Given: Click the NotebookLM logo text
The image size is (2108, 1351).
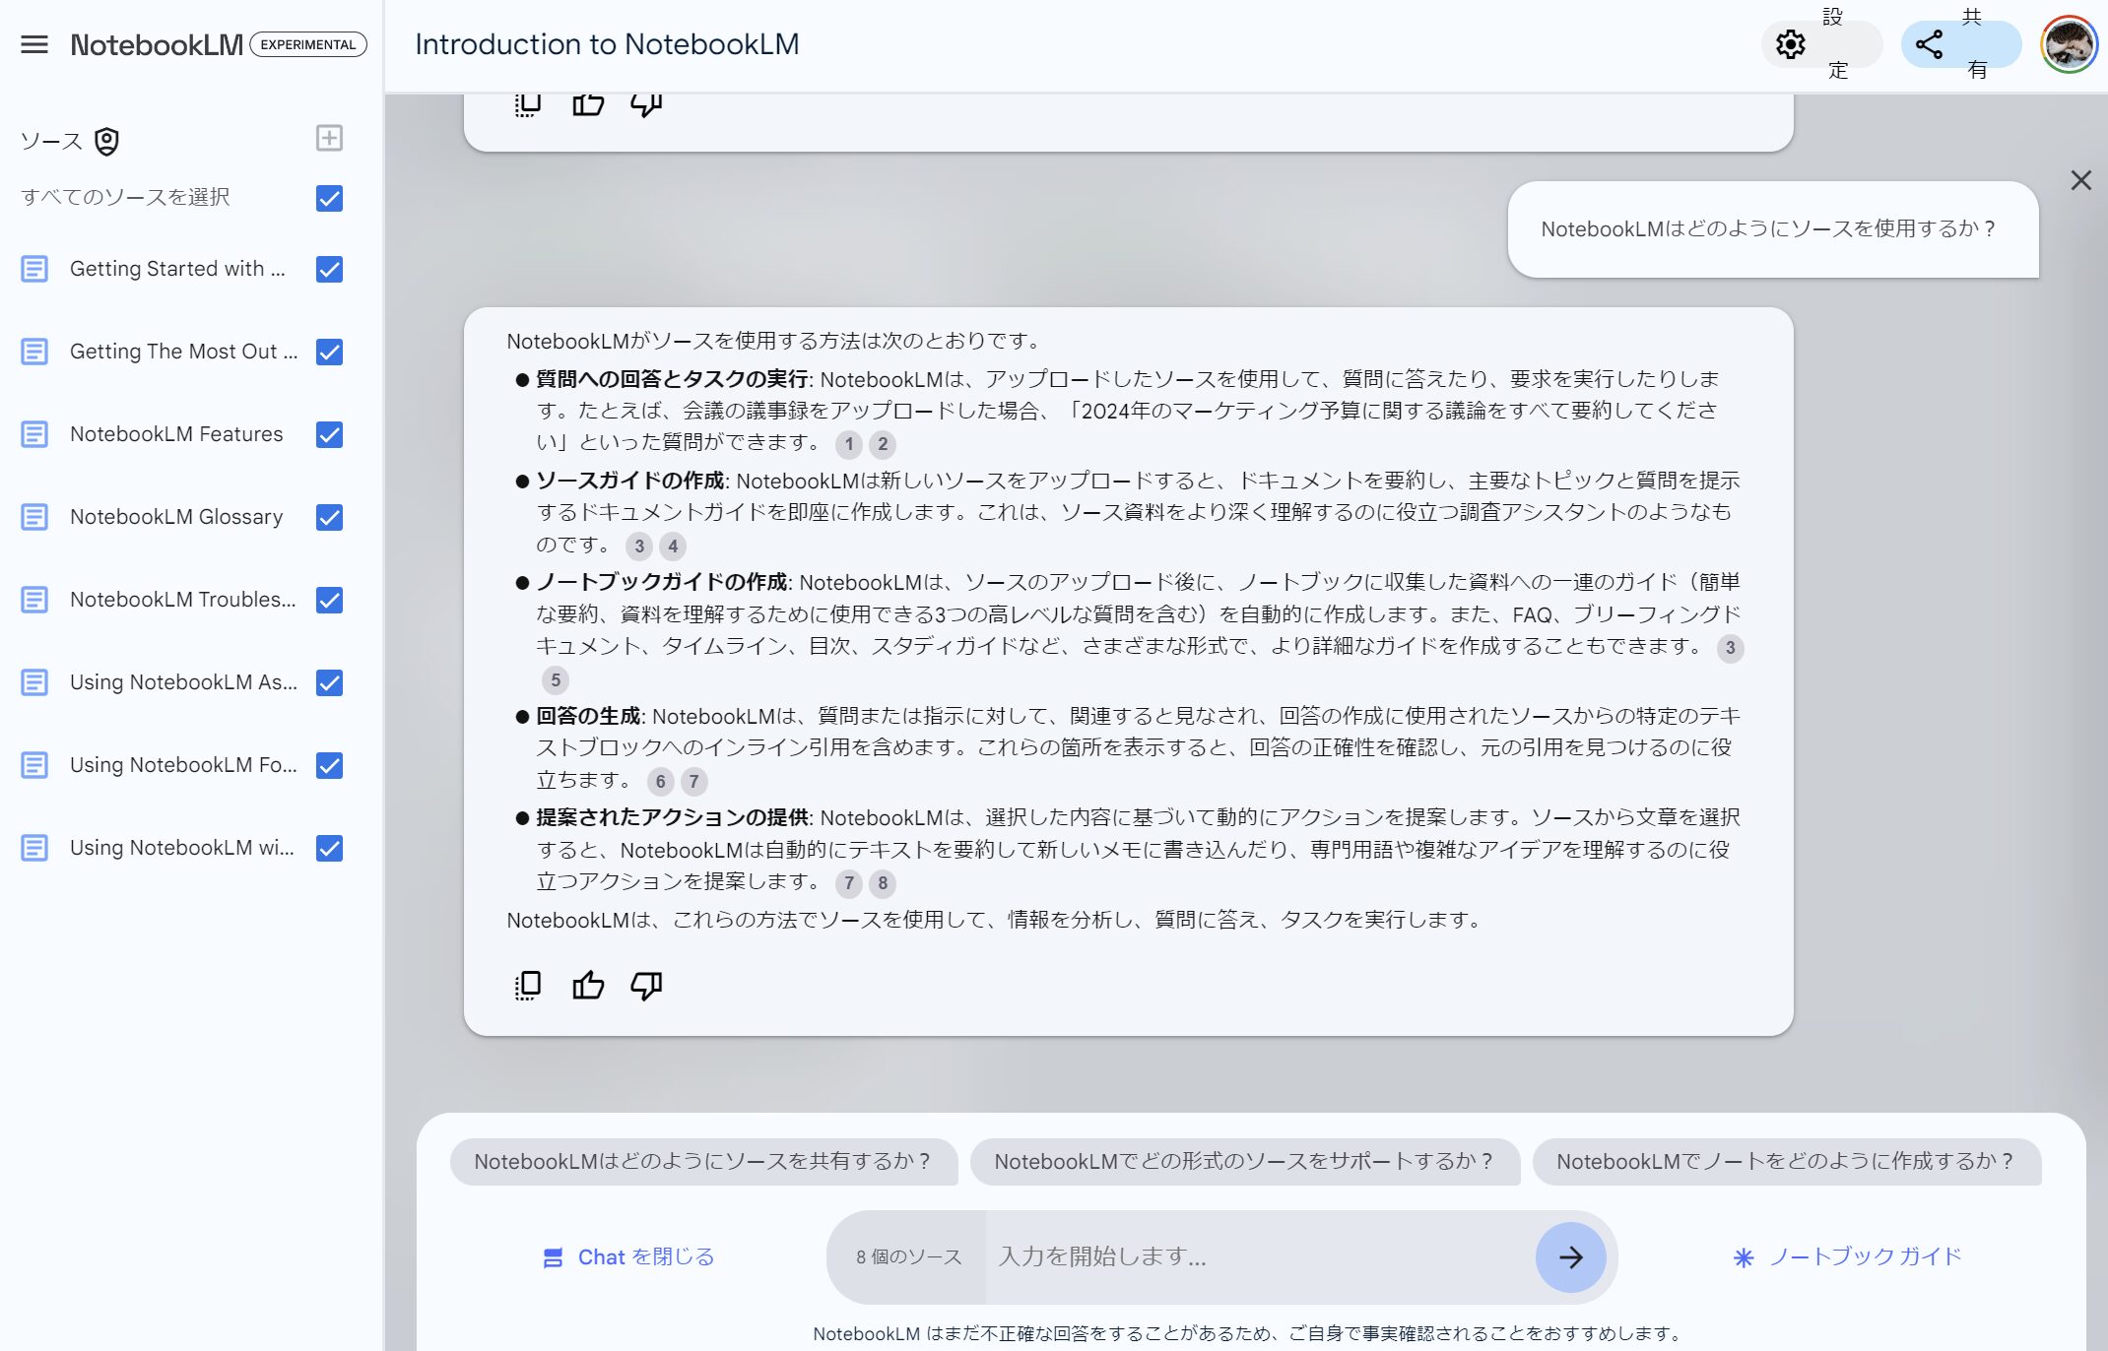Looking at the screenshot, I should click(x=157, y=44).
